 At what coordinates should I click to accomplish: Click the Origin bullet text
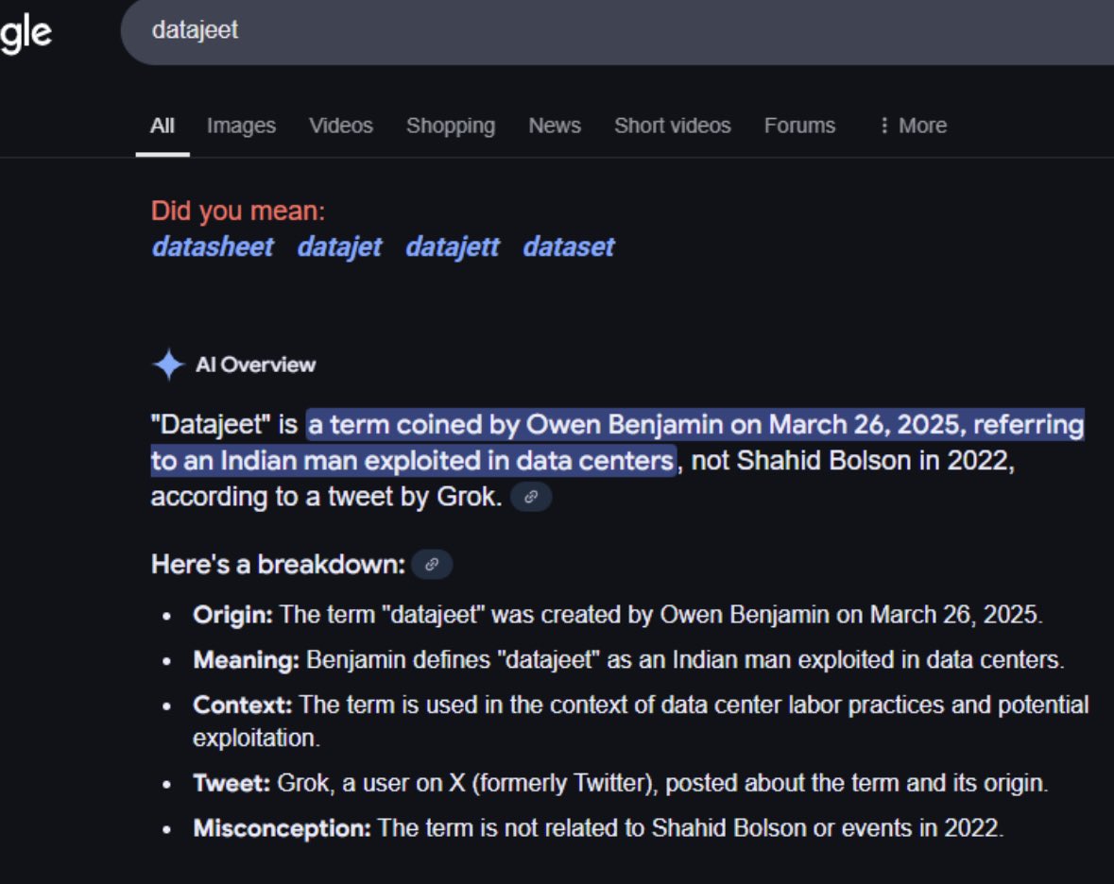coord(617,615)
